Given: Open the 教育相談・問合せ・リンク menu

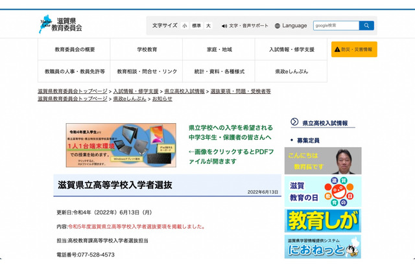Looking at the screenshot, I should point(147,71).
